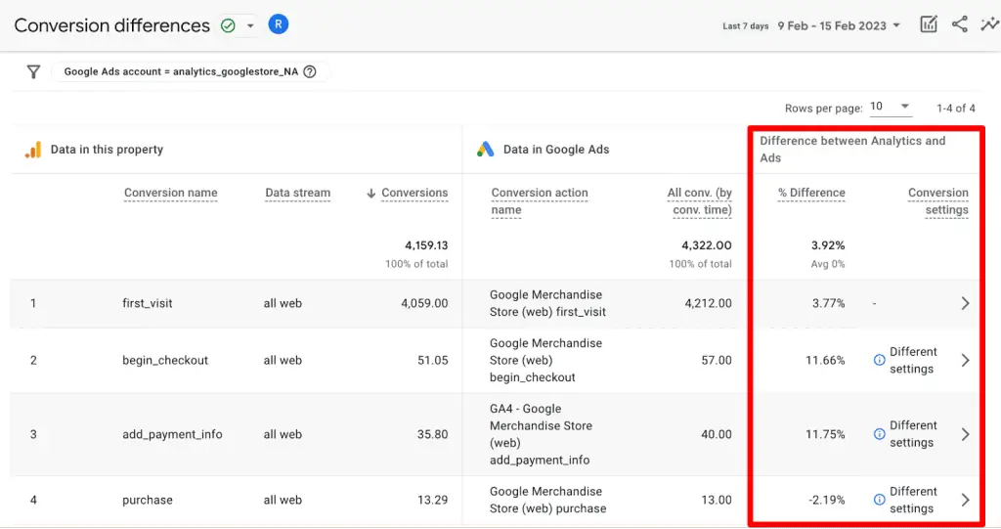Click the % Difference column header
1001x529 pixels.
pos(811,193)
